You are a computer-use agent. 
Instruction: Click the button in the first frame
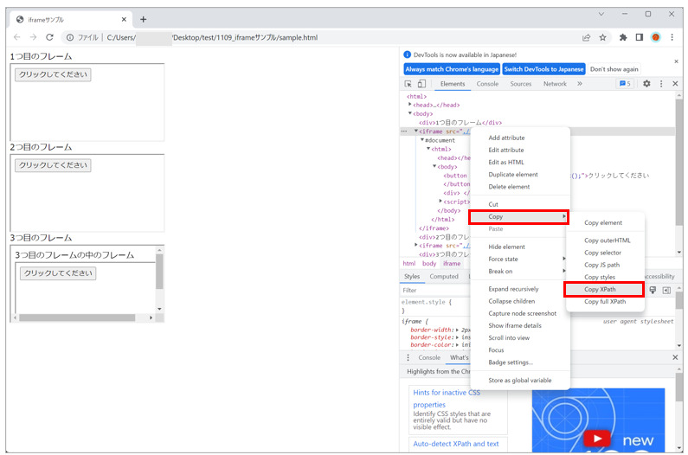coord(53,74)
